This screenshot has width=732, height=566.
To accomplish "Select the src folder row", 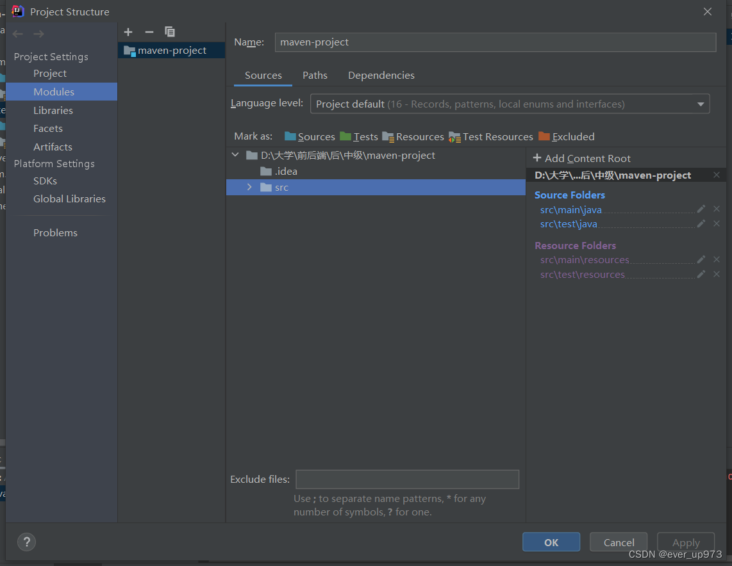I will (x=376, y=187).
